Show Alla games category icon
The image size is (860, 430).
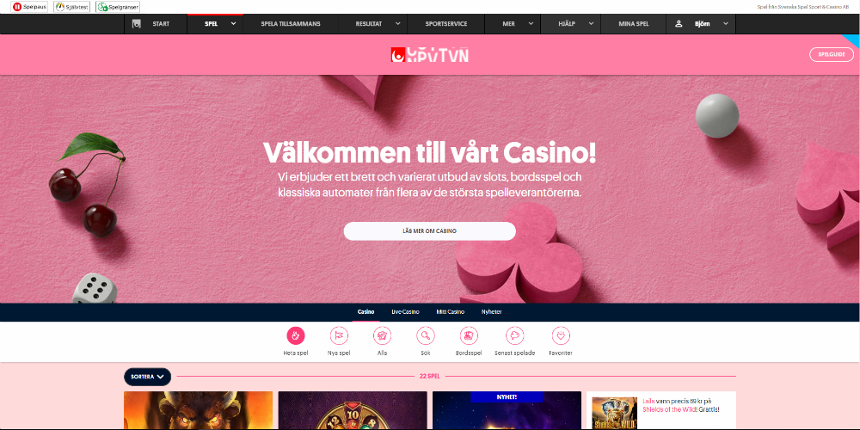(383, 335)
